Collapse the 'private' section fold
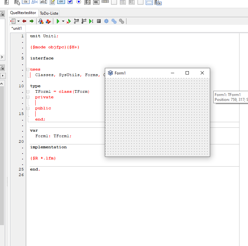248x246 pixels. click(x=28, y=97)
